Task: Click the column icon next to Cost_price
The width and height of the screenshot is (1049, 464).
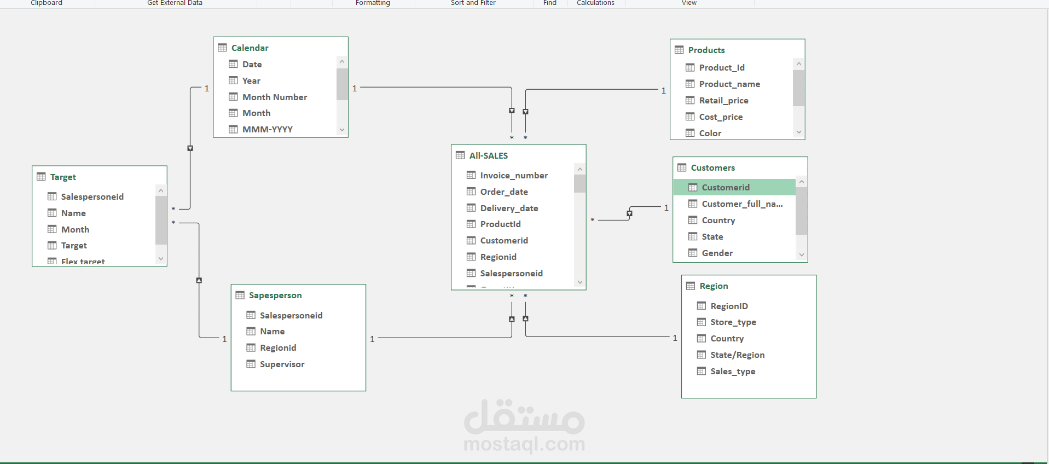Action: tap(690, 117)
